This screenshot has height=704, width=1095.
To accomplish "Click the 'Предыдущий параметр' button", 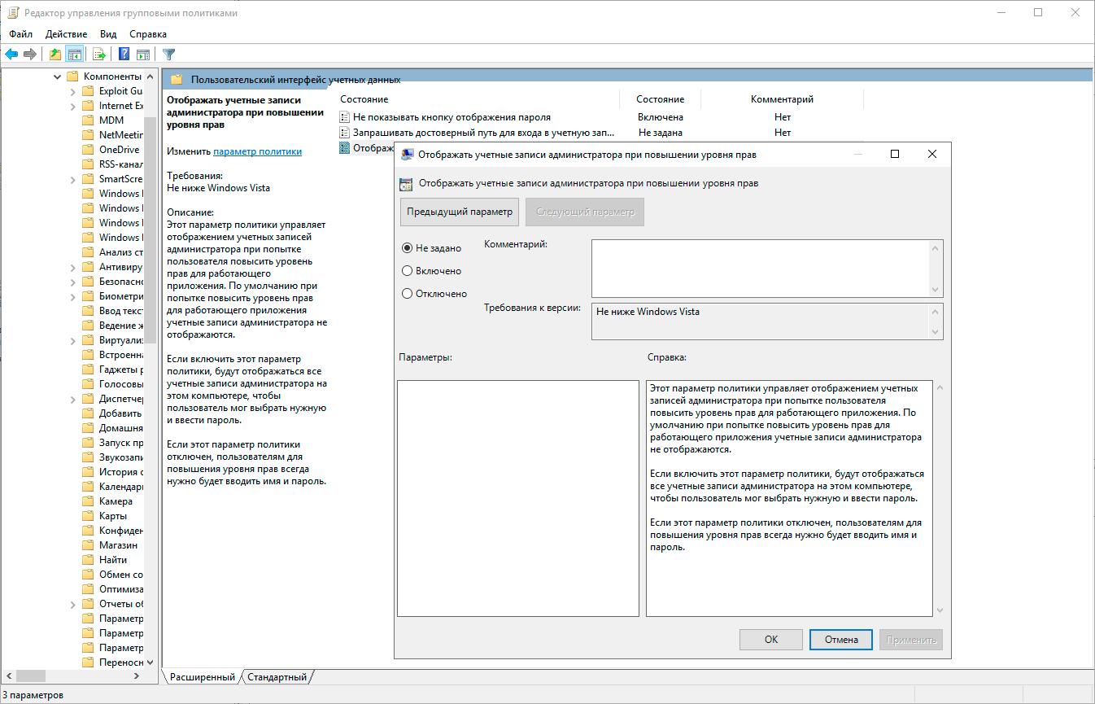I will [460, 212].
